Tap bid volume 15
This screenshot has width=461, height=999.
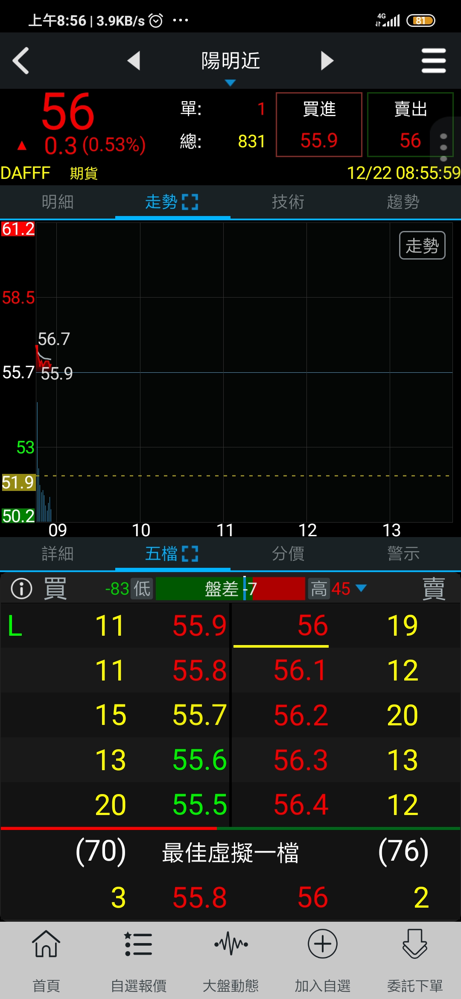point(111,715)
